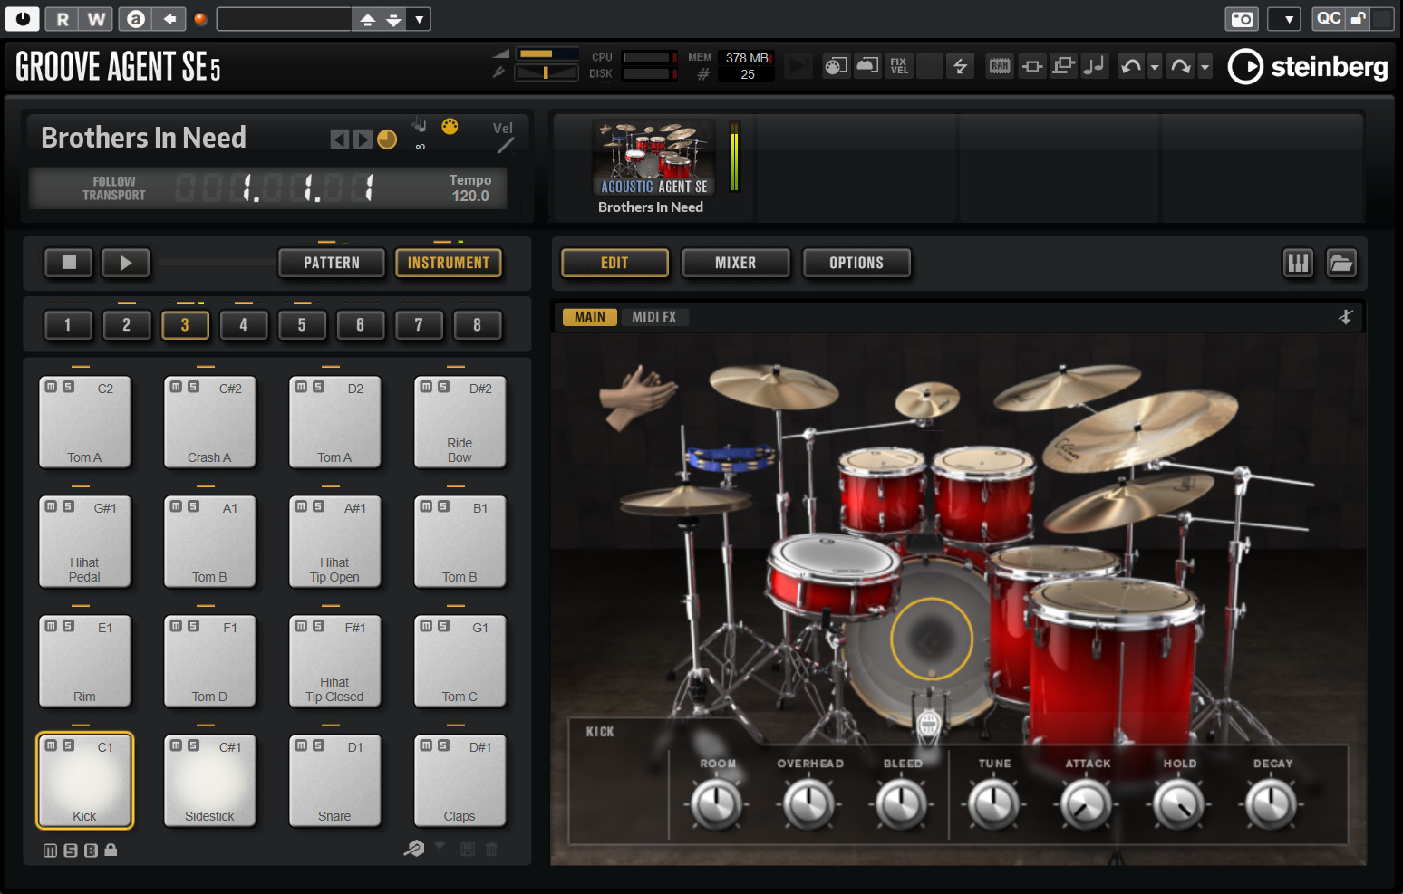This screenshot has height=894, width=1403.
Task: Click the camera snapshot icon
Action: (x=1242, y=19)
